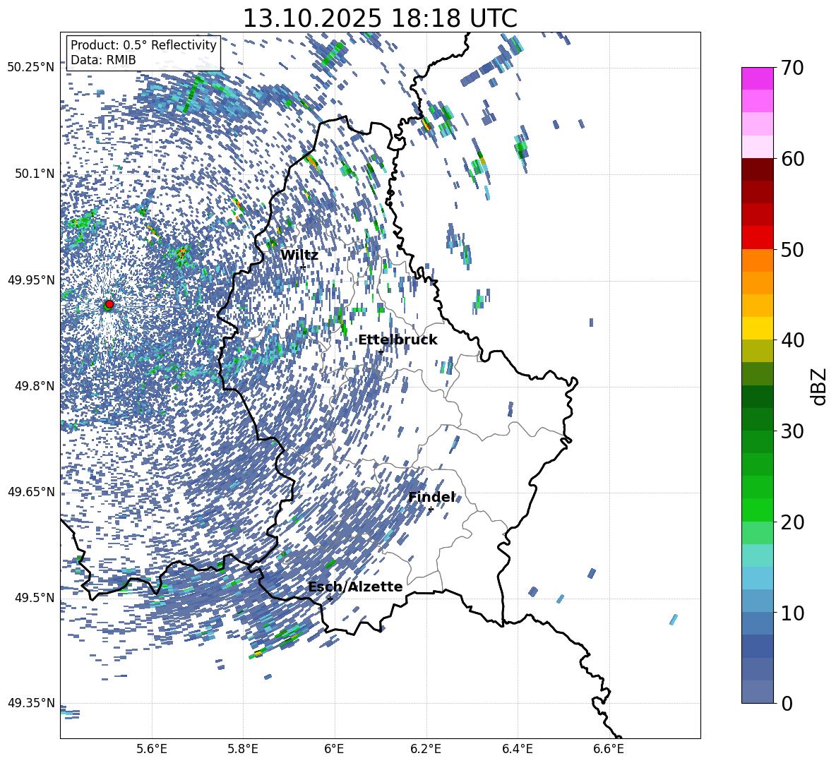
Task: Click the colorbar 50 tick label
Action: tap(792, 249)
